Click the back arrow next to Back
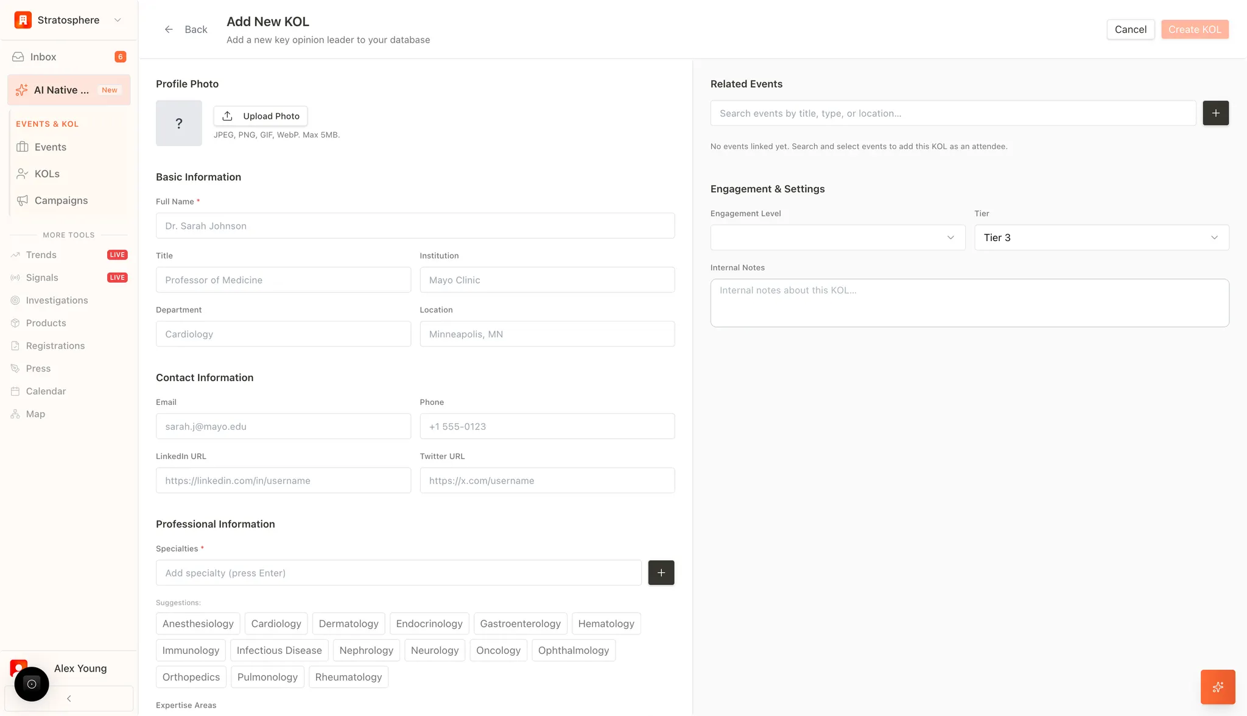Viewport: 1247px width, 716px height. [x=169, y=29]
